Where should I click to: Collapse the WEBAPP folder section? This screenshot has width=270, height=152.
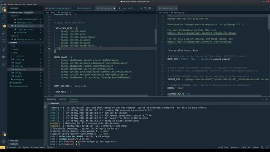(x=25, y=43)
